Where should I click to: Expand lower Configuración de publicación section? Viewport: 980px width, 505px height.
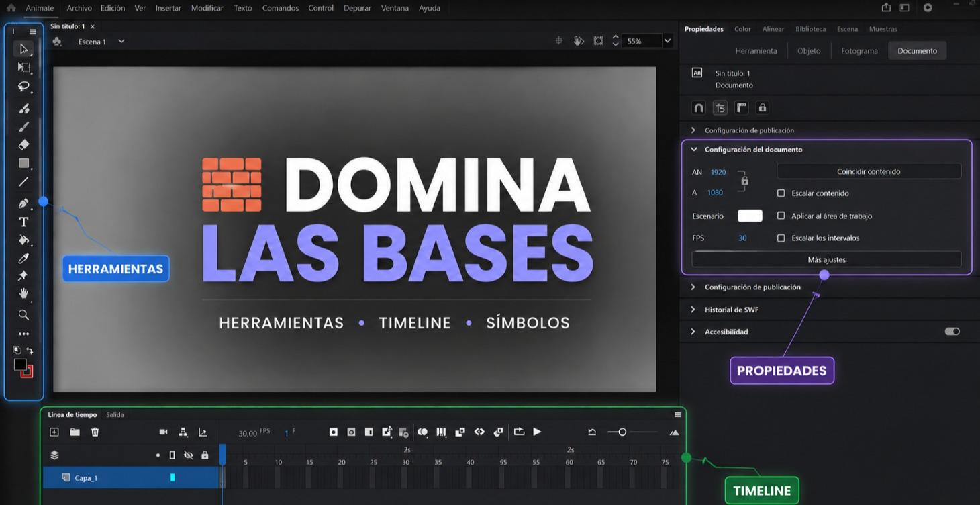click(x=693, y=287)
